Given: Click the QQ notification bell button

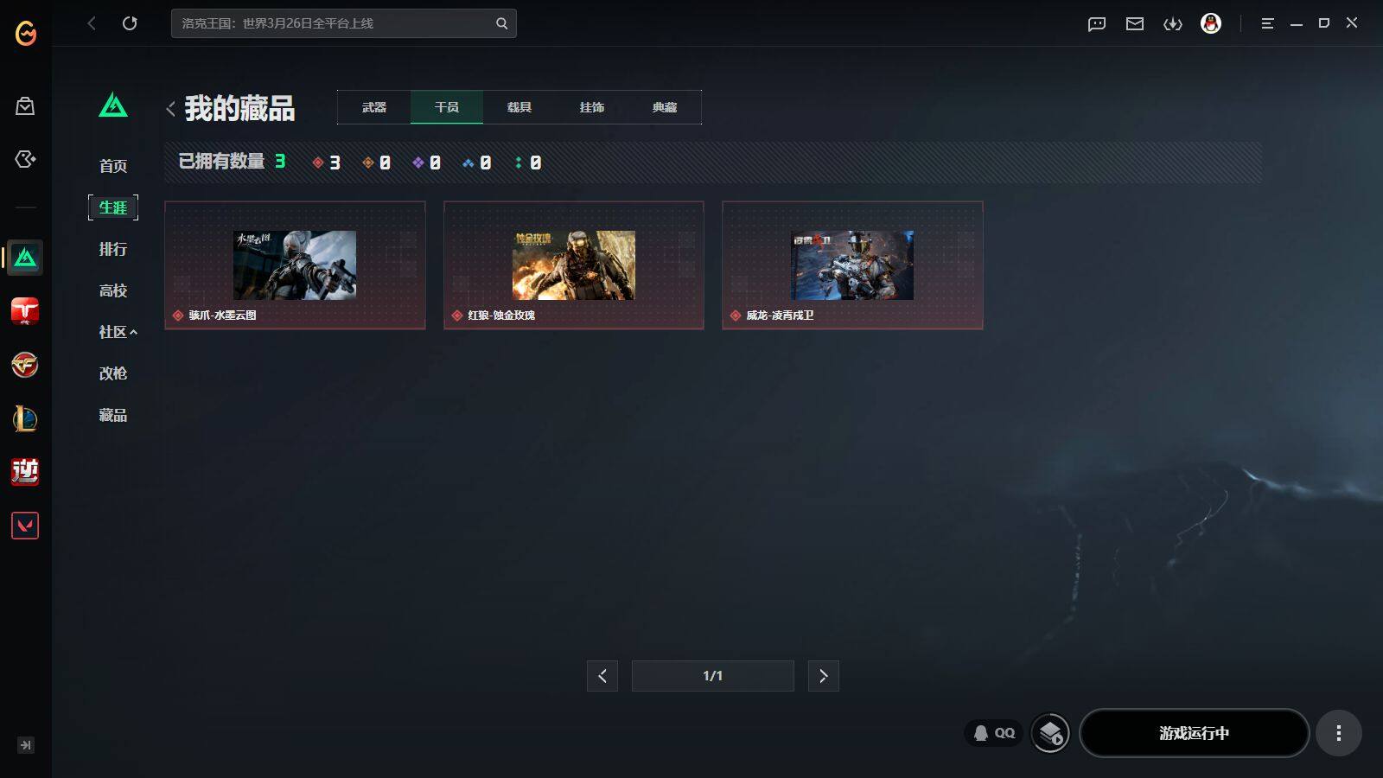Looking at the screenshot, I should (994, 733).
